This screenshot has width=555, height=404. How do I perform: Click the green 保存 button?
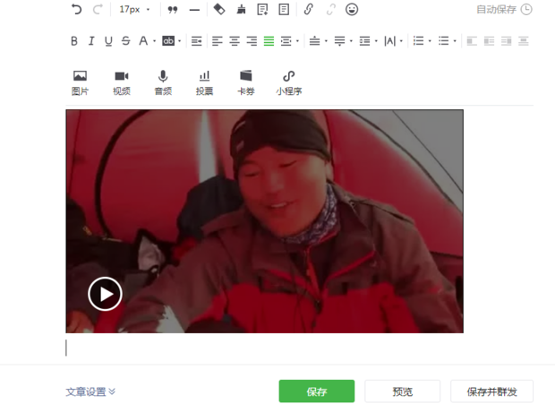316,391
